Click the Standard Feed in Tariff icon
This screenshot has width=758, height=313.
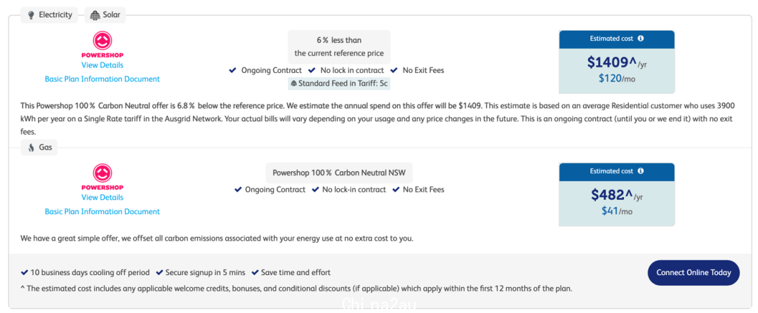pyautogui.click(x=293, y=84)
